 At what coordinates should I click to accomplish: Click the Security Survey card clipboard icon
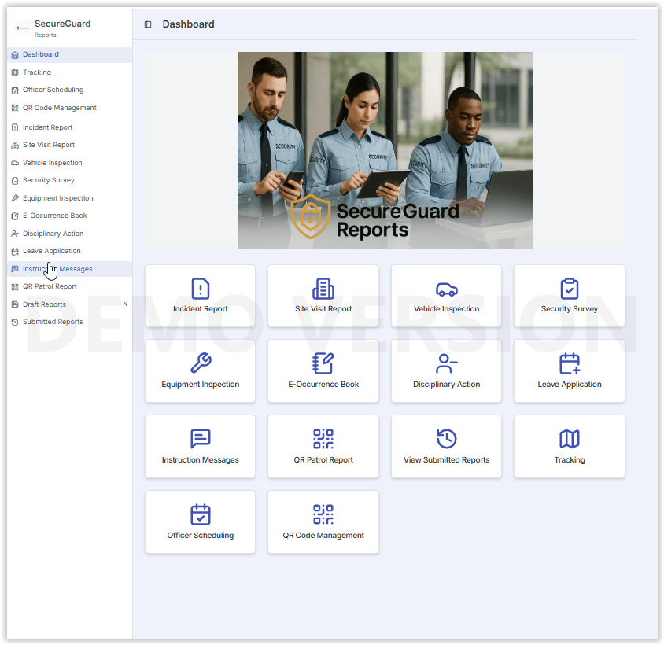[x=569, y=289]
